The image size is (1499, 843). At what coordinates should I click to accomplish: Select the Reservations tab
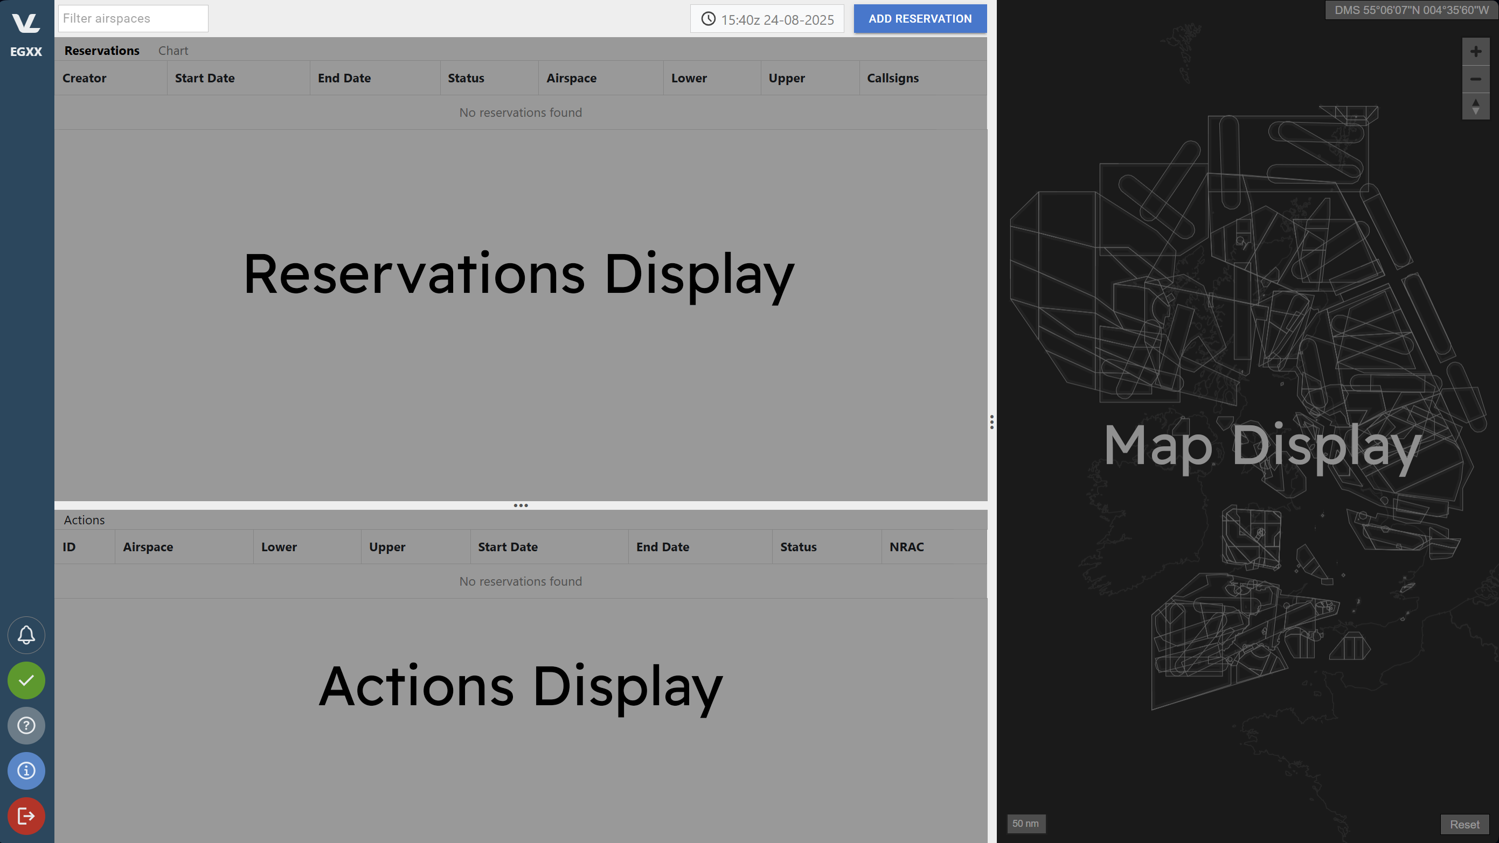pyautogui.click(x=101, y=50)
